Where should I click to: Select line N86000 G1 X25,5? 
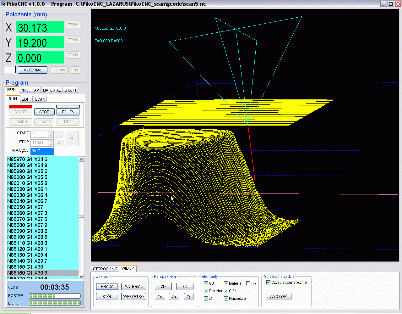43,177
